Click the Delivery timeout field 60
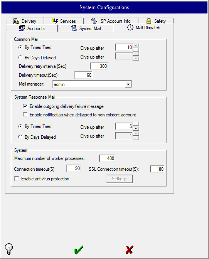Viewport: 209px width, 259px height. coord(83,75)
